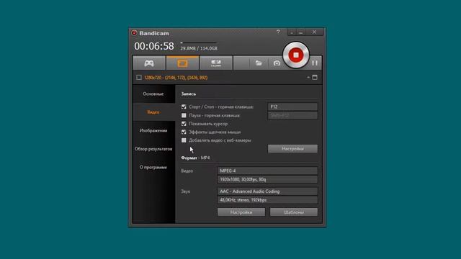This screenshot has width=461, height=259.
Task: Open Настройки button in Запись section
Action: click(292, 149)
